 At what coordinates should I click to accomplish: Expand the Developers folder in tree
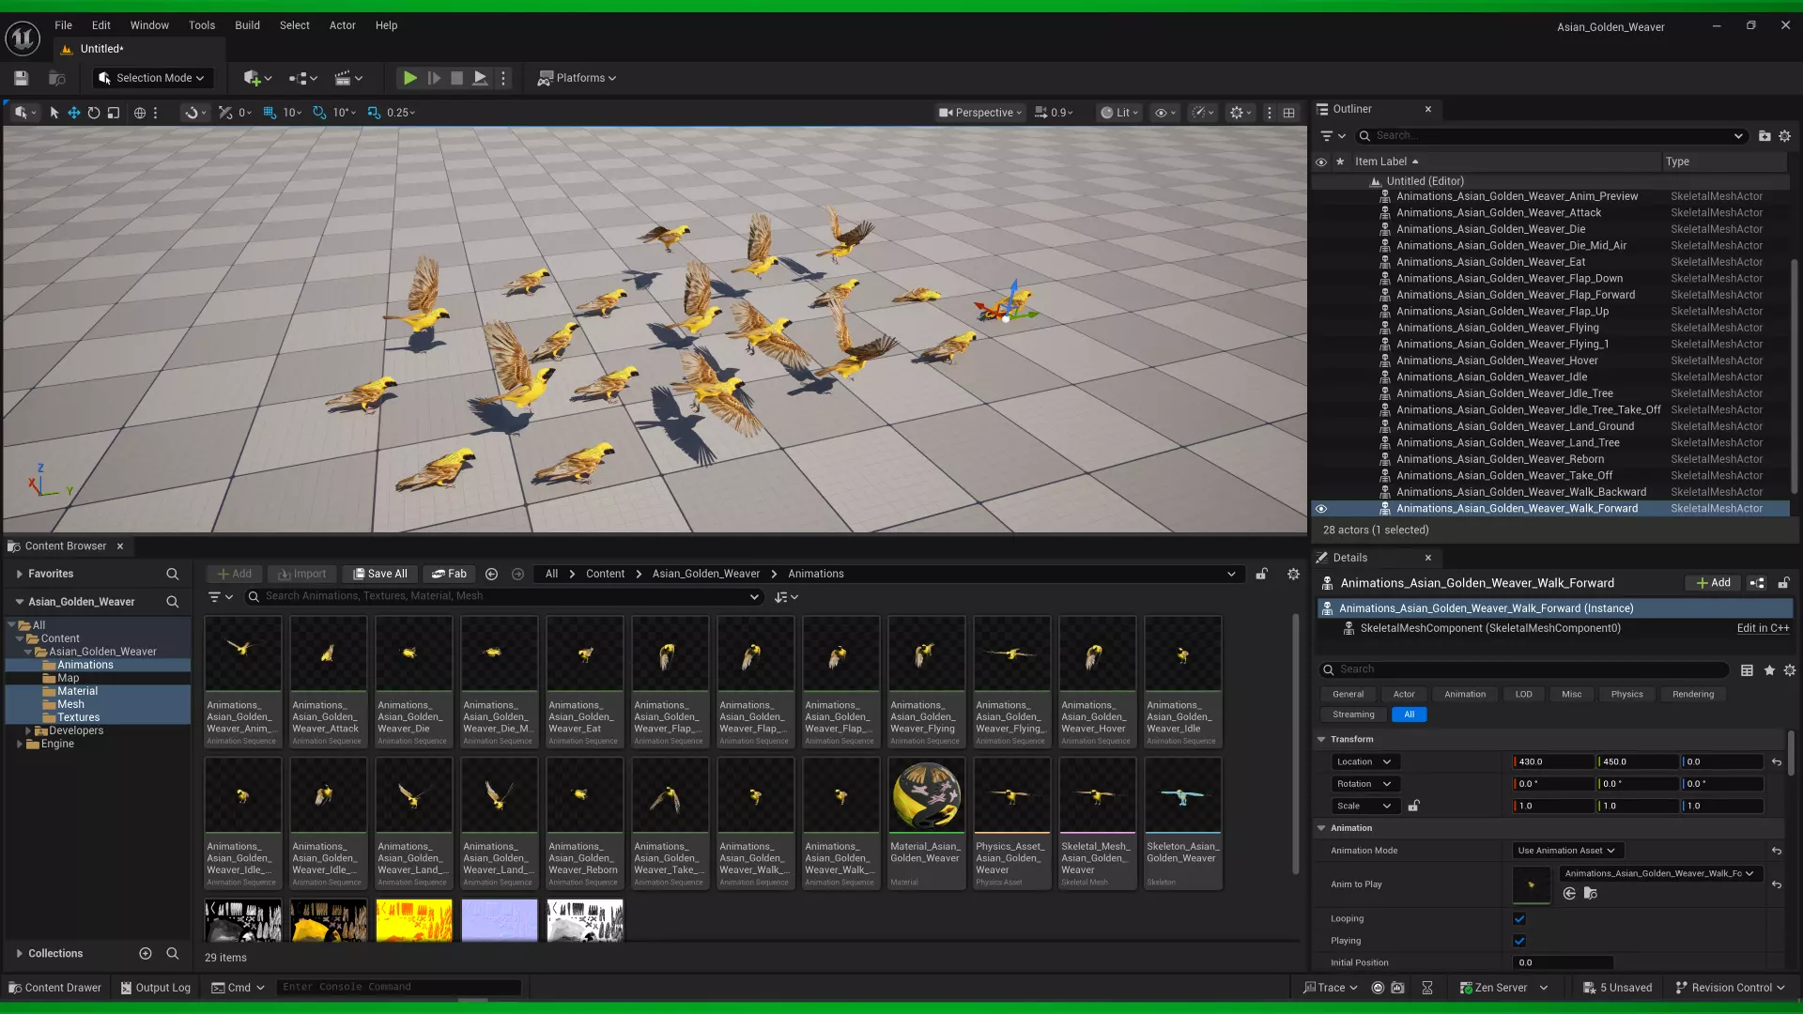28,730
